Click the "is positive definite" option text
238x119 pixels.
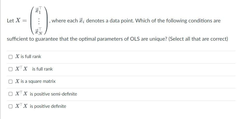(x=48, y=106)
